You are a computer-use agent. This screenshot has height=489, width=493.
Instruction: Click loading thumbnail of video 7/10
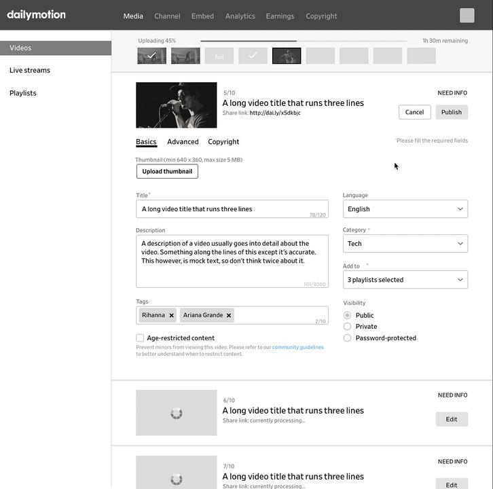click(x=177, y=472)
